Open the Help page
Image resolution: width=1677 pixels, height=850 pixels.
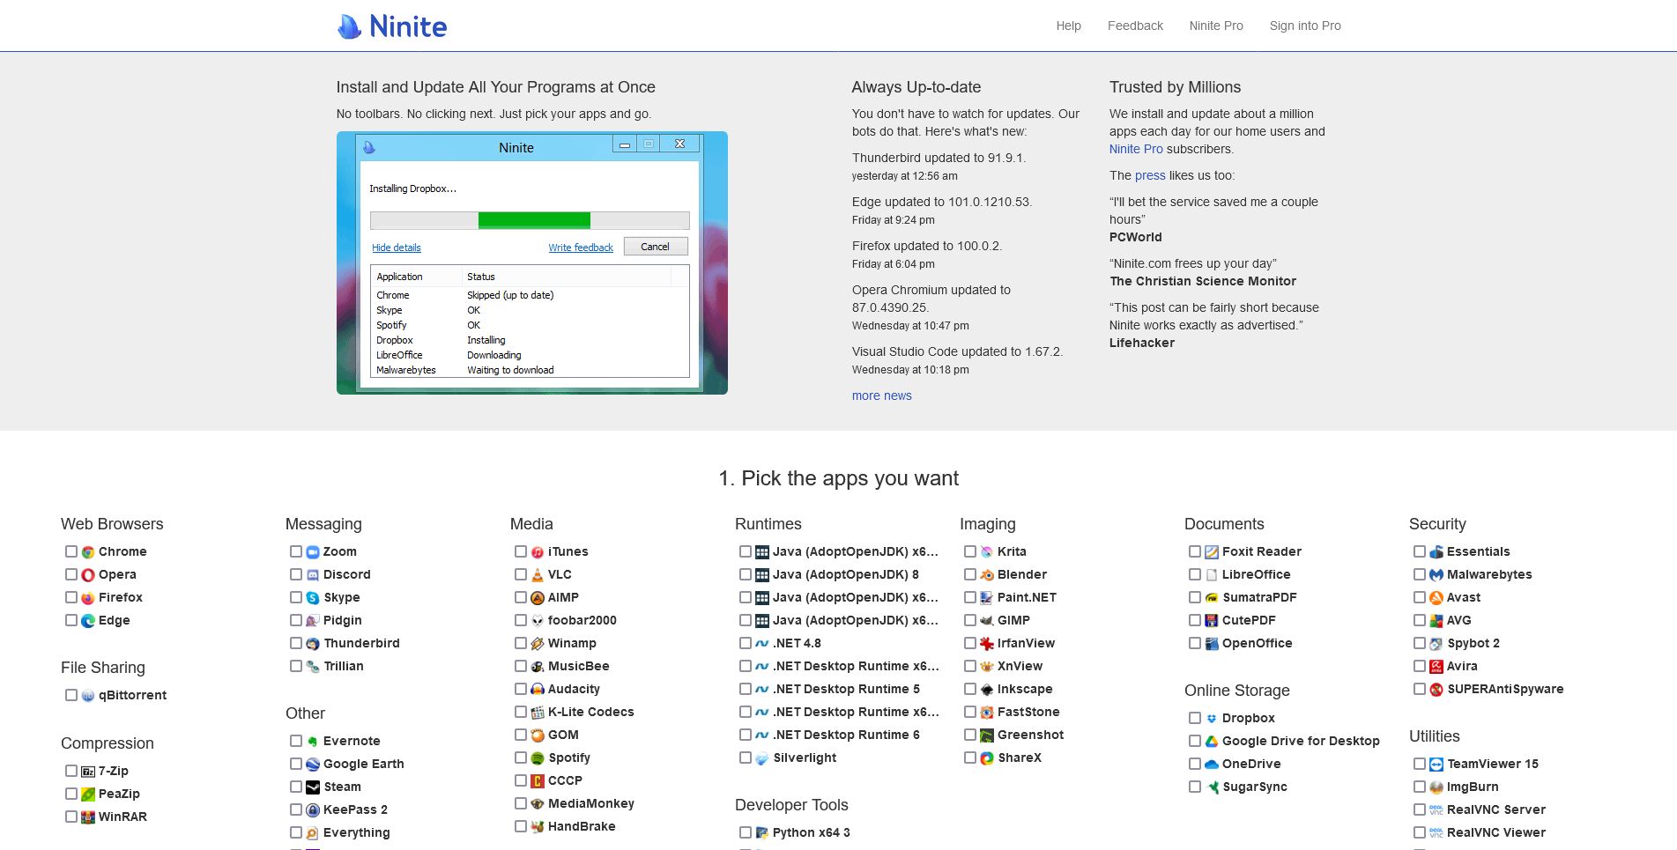pos(1068,26)
